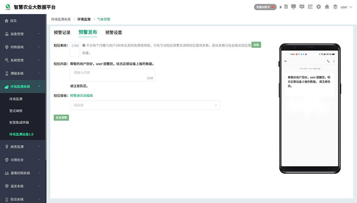Open the user account dropdown
The width and height of the screenshot is (357, 203).
click(346, 7)
